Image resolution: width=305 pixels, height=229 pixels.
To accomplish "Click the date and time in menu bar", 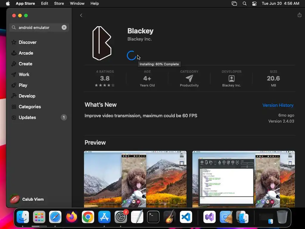I will coord(281,4).
